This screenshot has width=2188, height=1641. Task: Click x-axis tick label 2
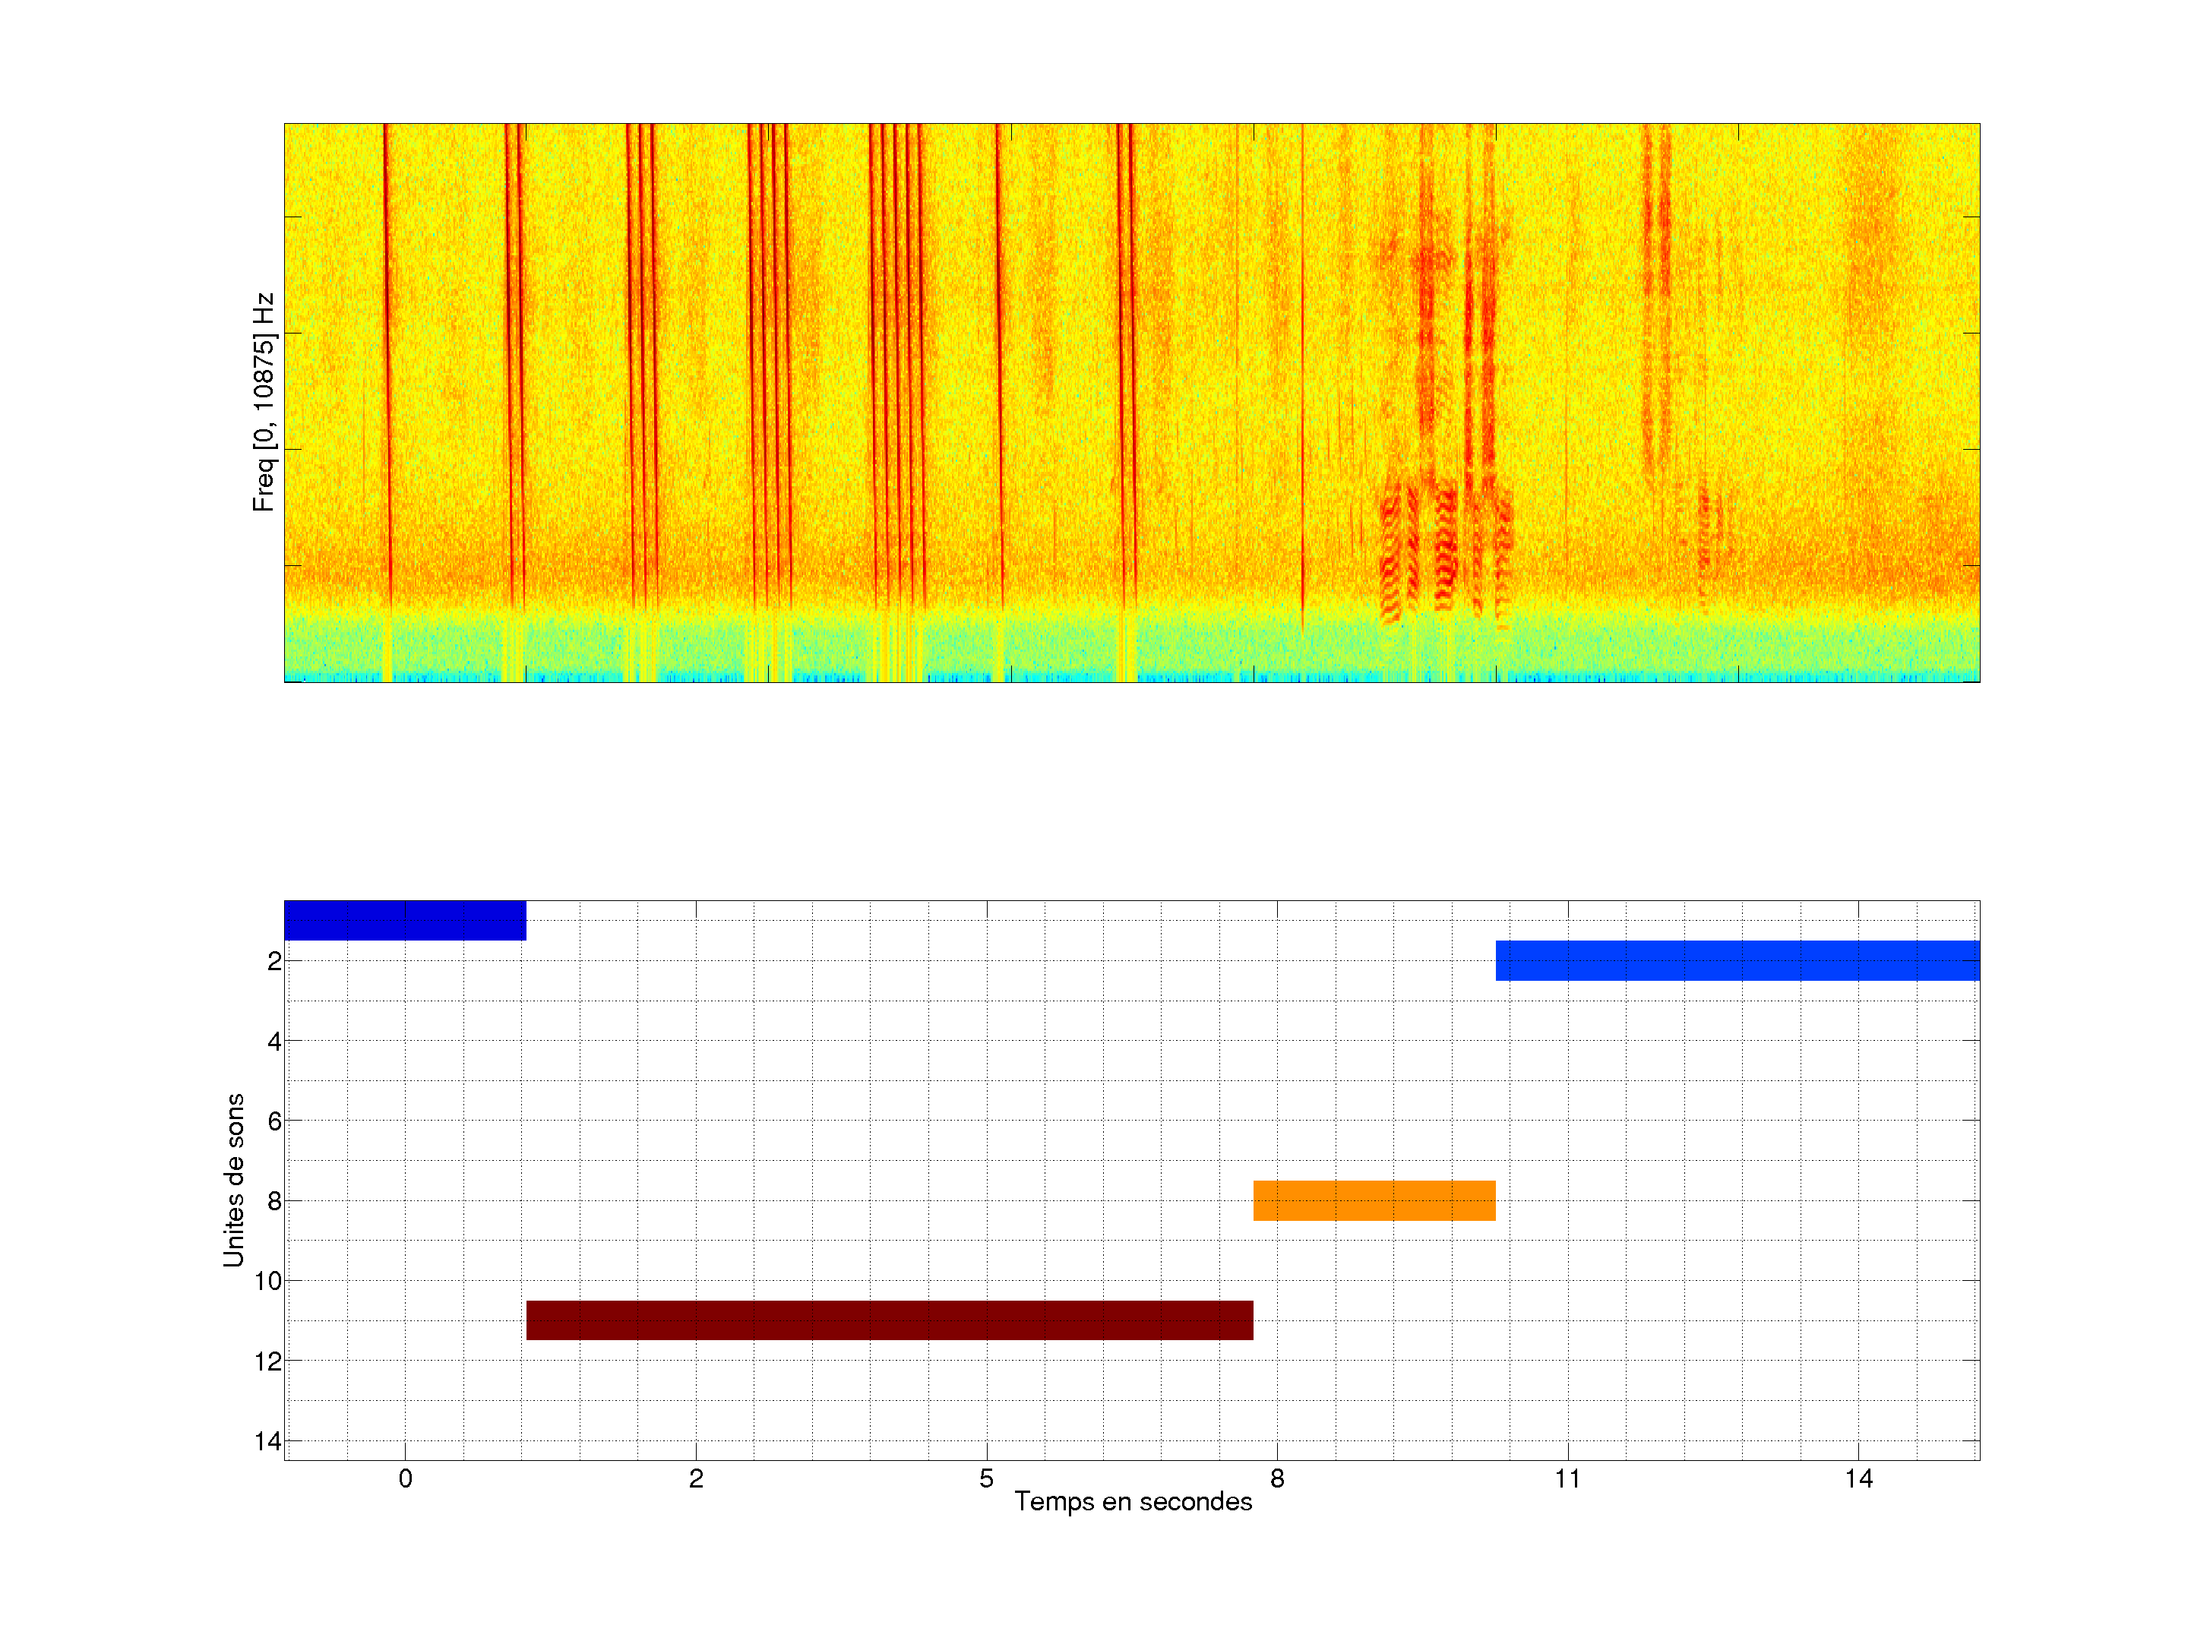click(695, 1478)
